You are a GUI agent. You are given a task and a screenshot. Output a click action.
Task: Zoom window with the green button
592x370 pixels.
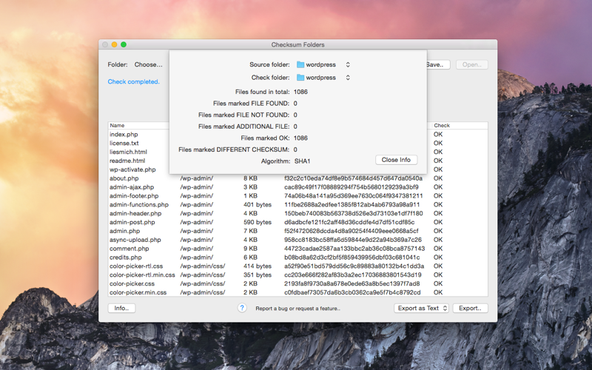(x=124, y=44)
